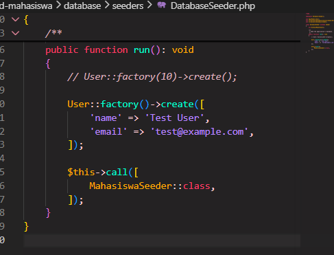
Task: Click the 'test@example.com' string
Action: (x=200, y=132)
